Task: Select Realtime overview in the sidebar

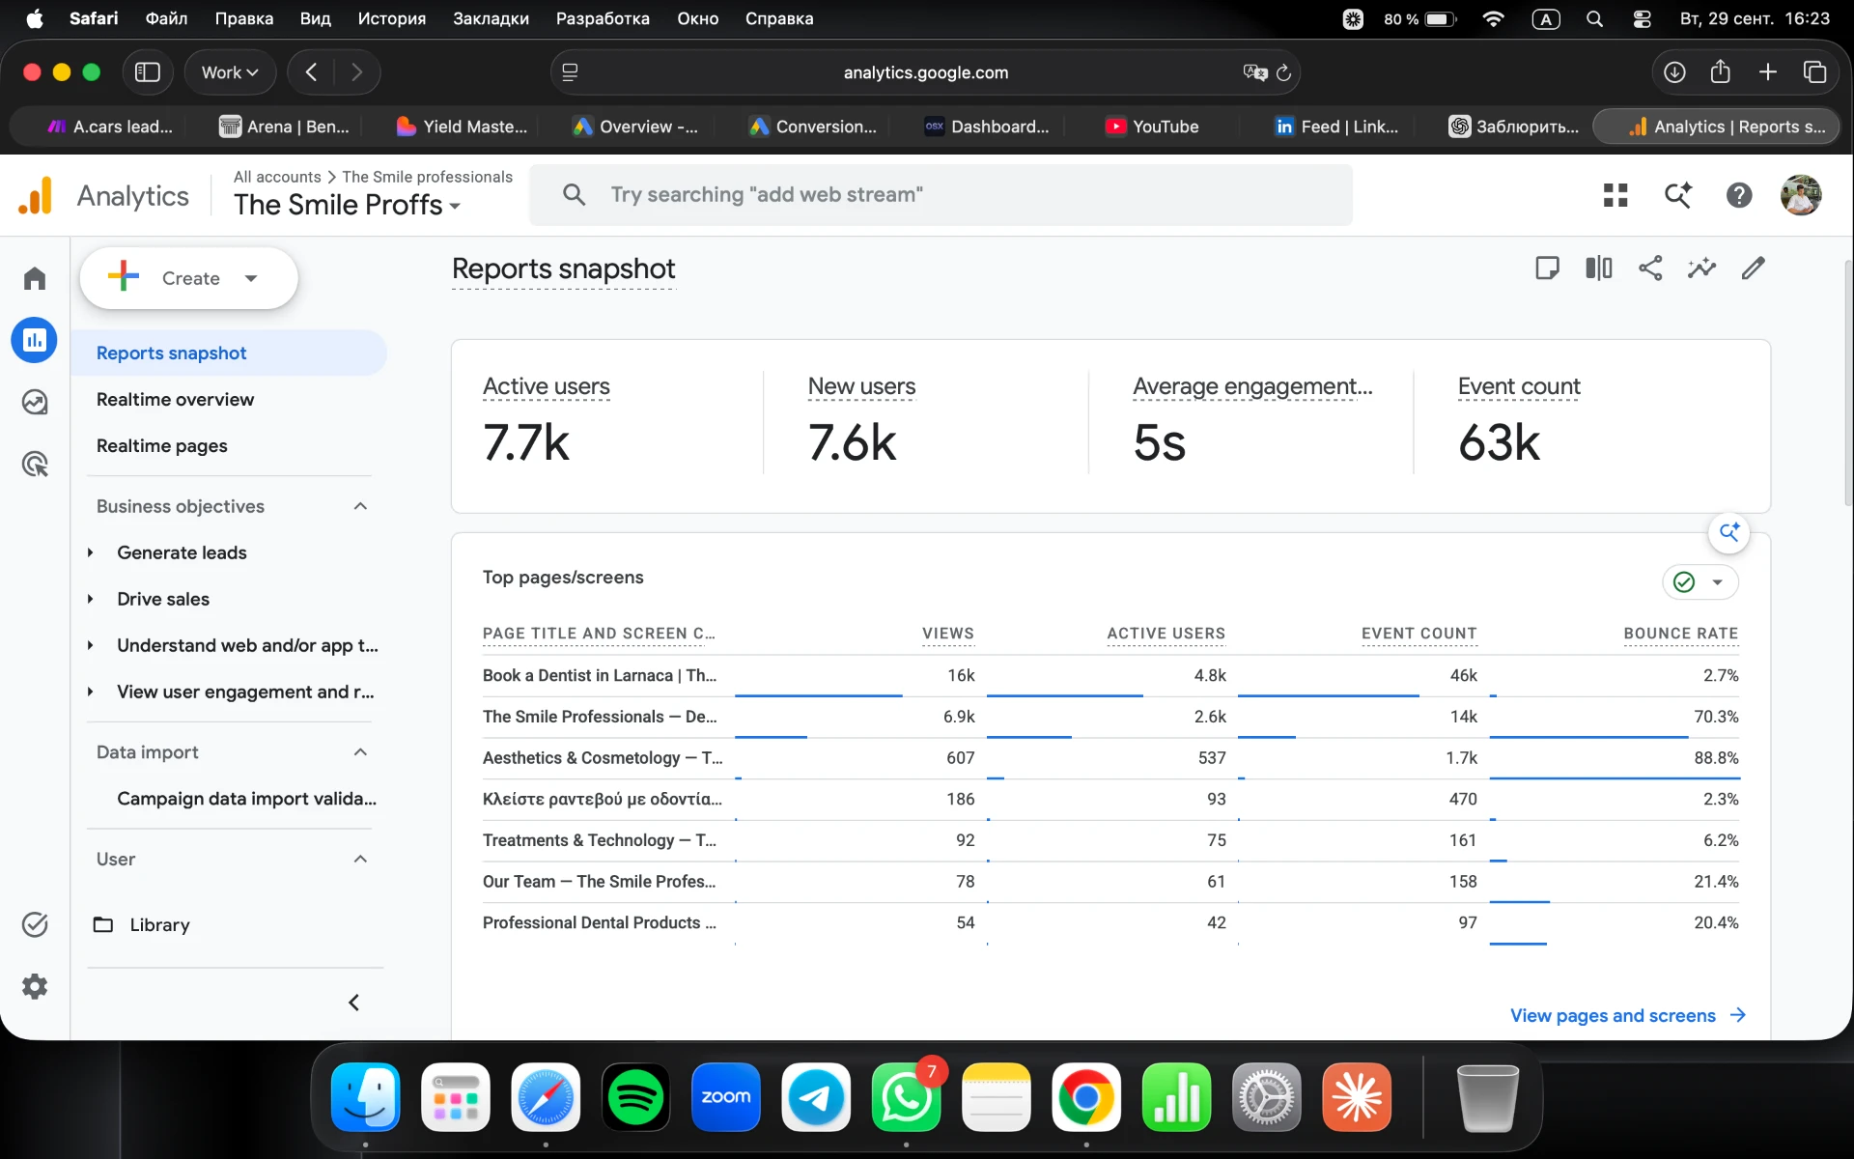Action: 175,399
